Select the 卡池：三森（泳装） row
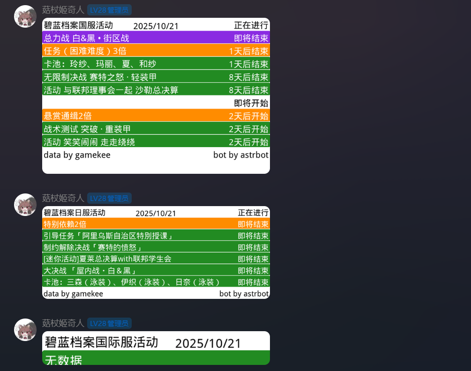Screen dimensions: 471x371 [156, 282]
